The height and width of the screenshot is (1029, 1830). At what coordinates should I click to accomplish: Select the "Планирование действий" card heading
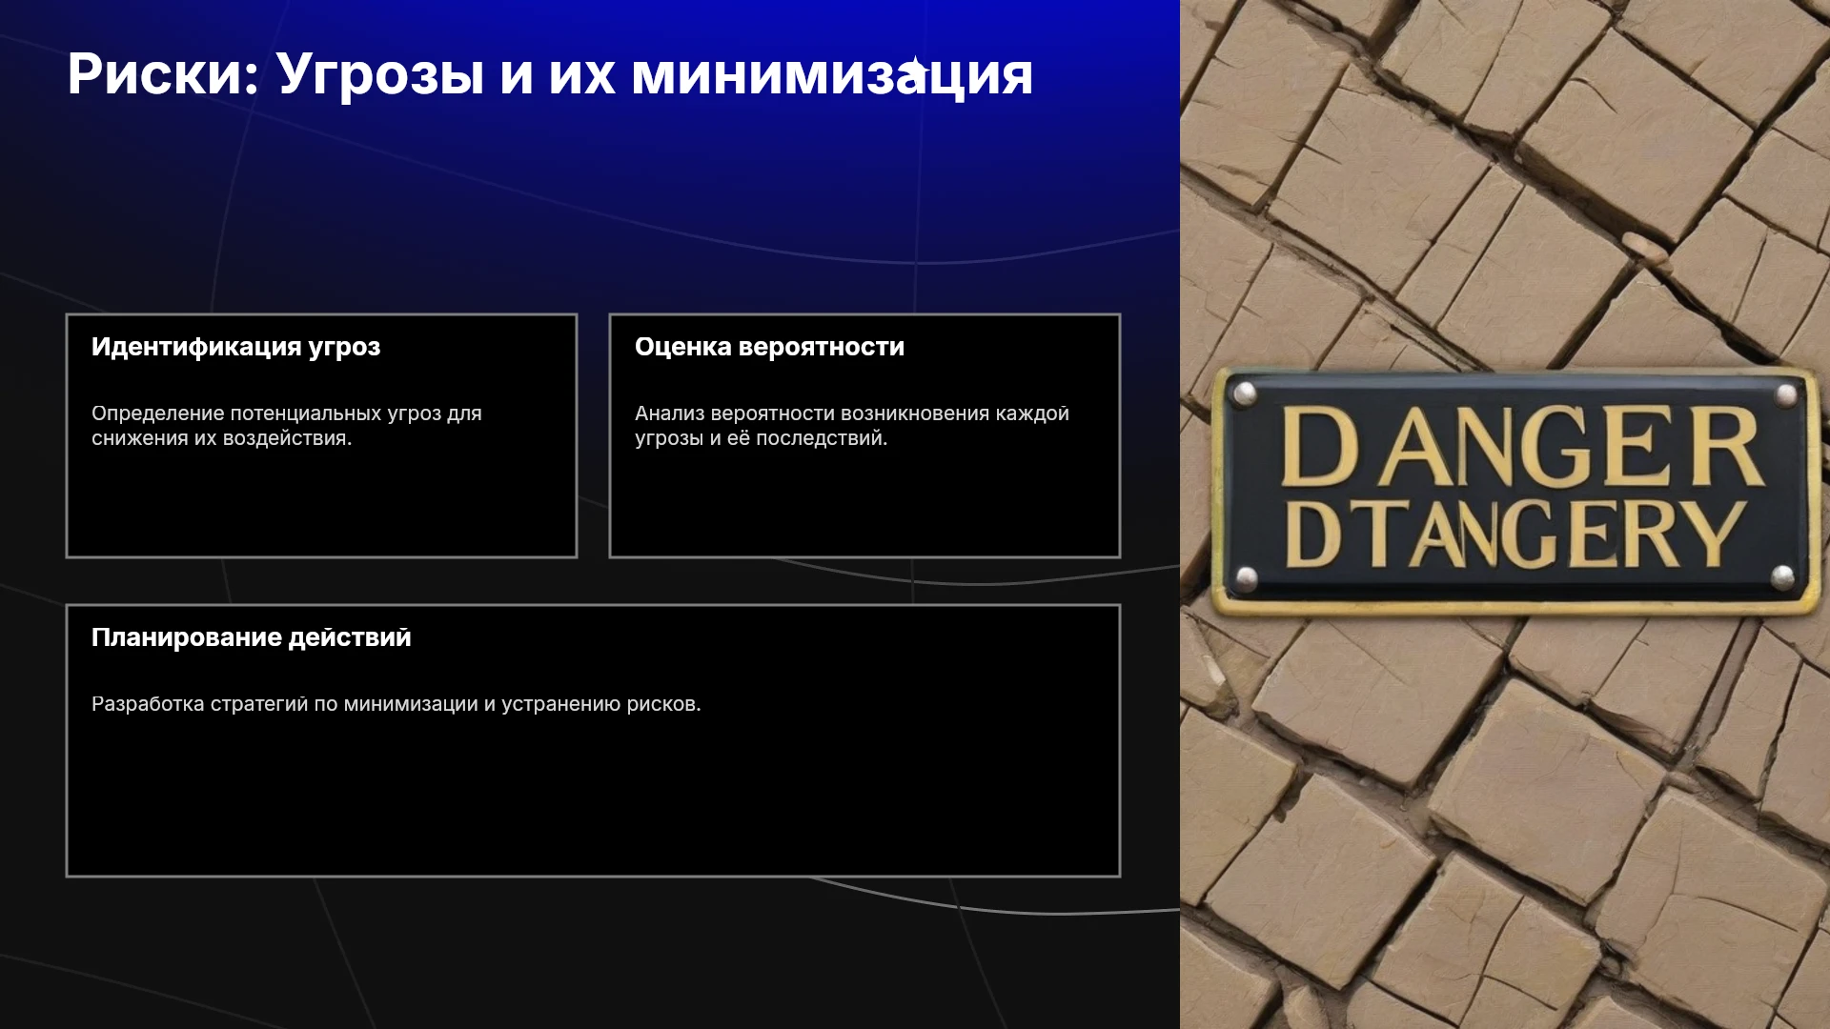point(252,637)
